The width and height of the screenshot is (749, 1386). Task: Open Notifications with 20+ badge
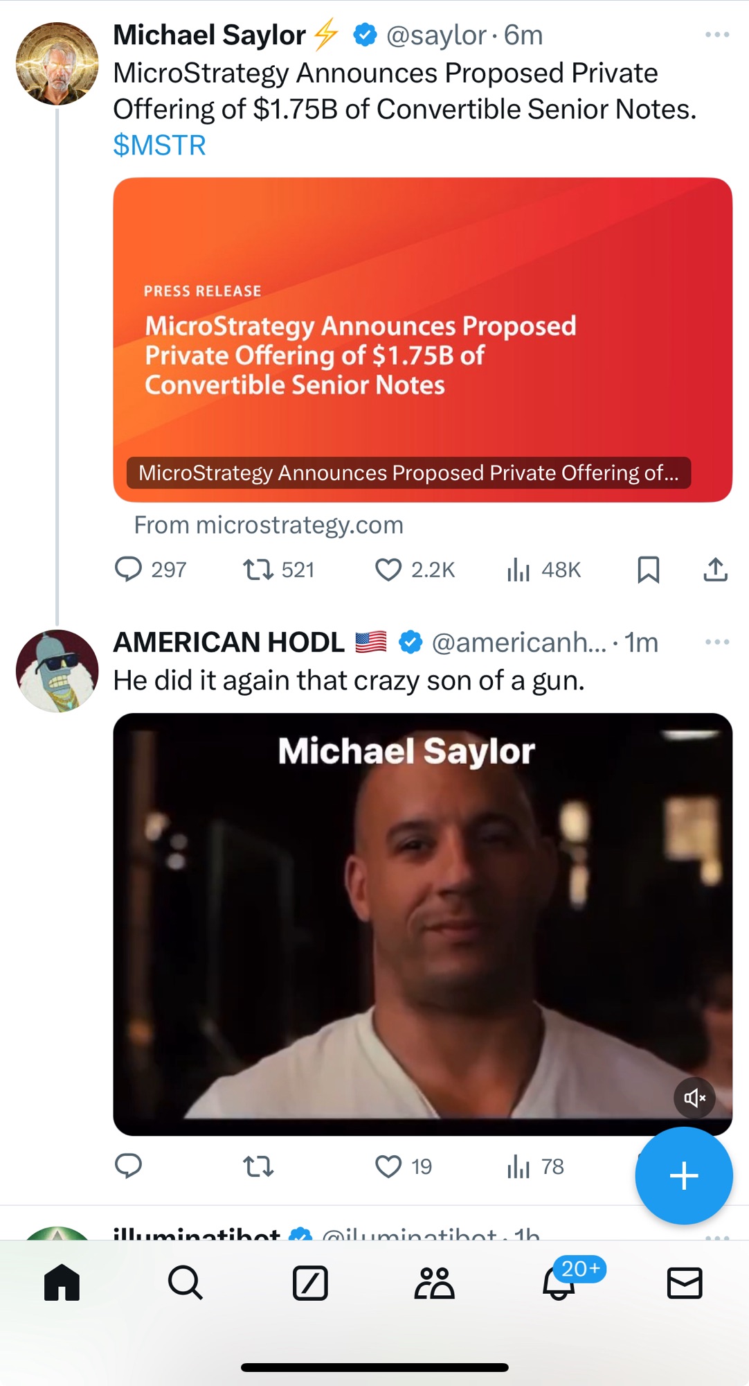(x=559, y=1283)
